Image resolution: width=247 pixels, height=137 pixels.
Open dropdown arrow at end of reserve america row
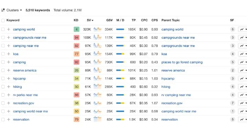coord(246,70)
